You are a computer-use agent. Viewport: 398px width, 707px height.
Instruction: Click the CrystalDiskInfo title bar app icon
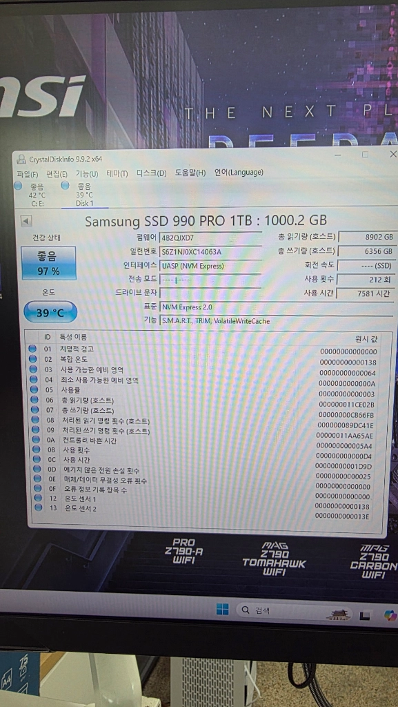pyautogui.click(x=21, y=159)
